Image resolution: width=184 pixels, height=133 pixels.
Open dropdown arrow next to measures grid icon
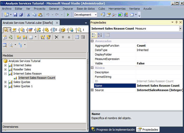click(35, 37)
